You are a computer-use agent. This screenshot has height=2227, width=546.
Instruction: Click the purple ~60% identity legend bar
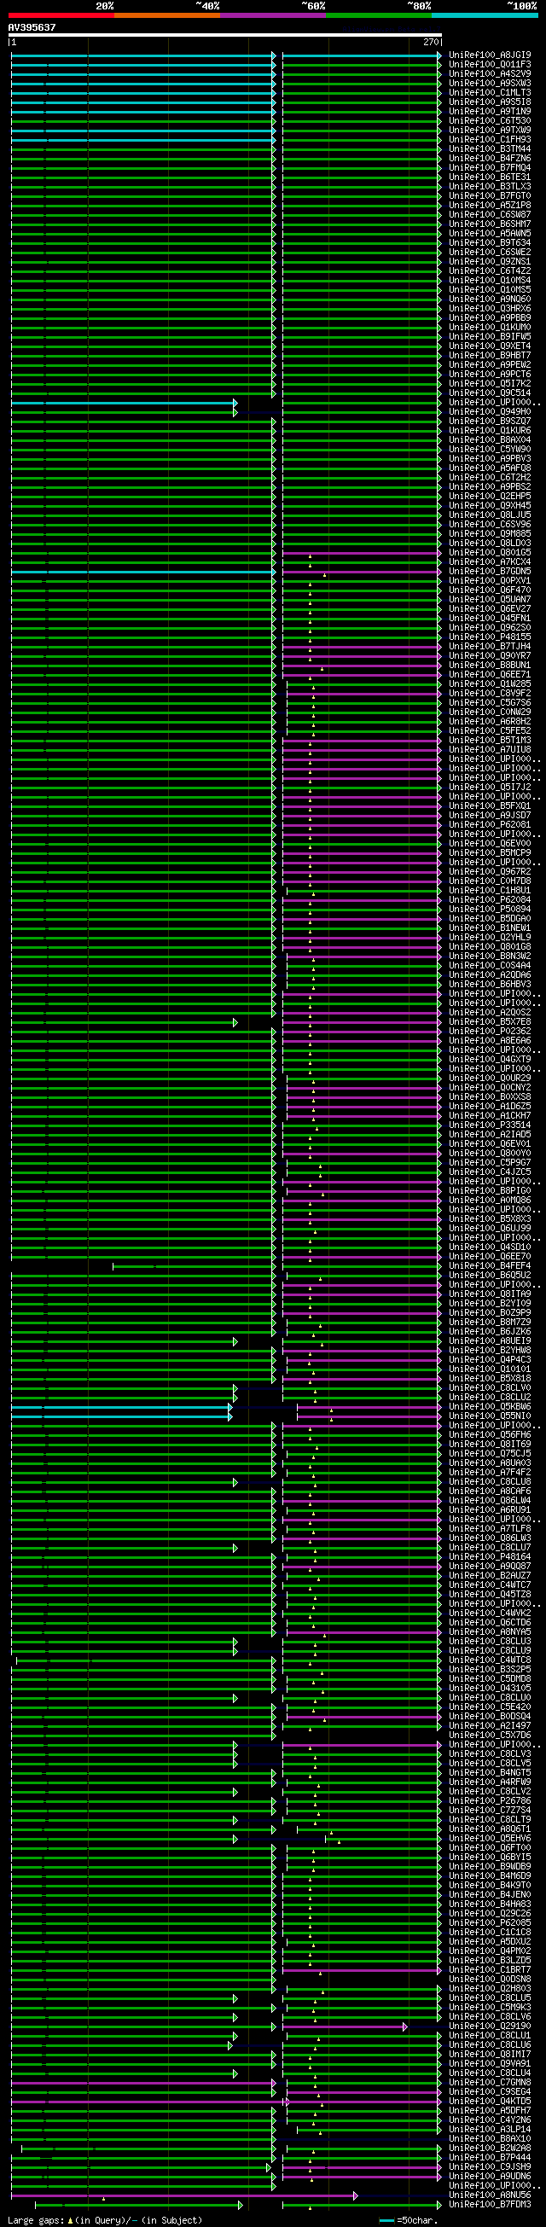(273, 15)
